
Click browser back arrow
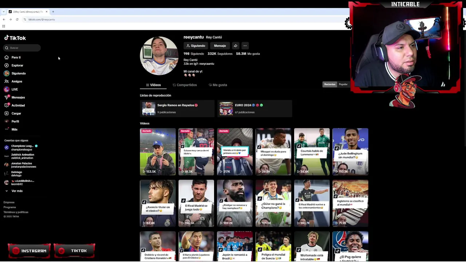(x=4, y=19)
